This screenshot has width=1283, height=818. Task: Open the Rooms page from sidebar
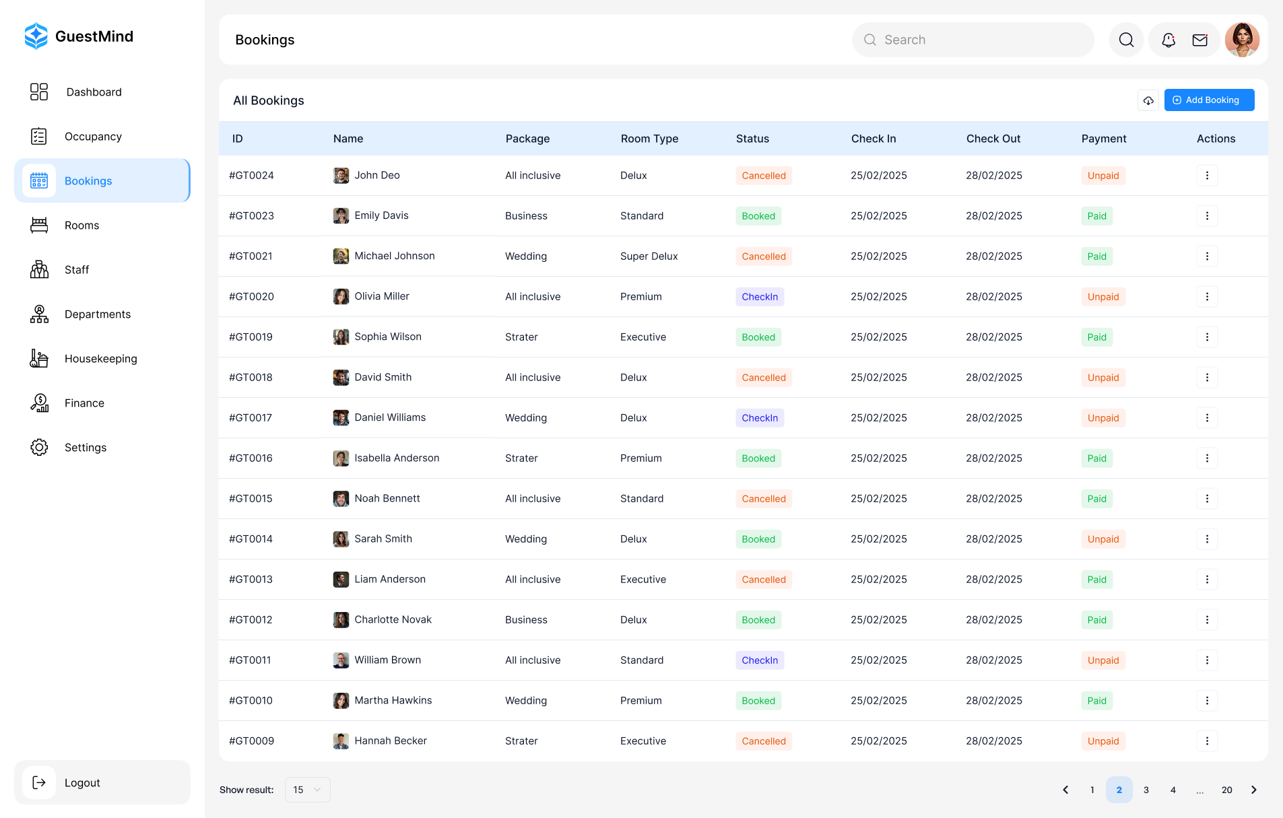pyautogui.click(x=81, y=225)
